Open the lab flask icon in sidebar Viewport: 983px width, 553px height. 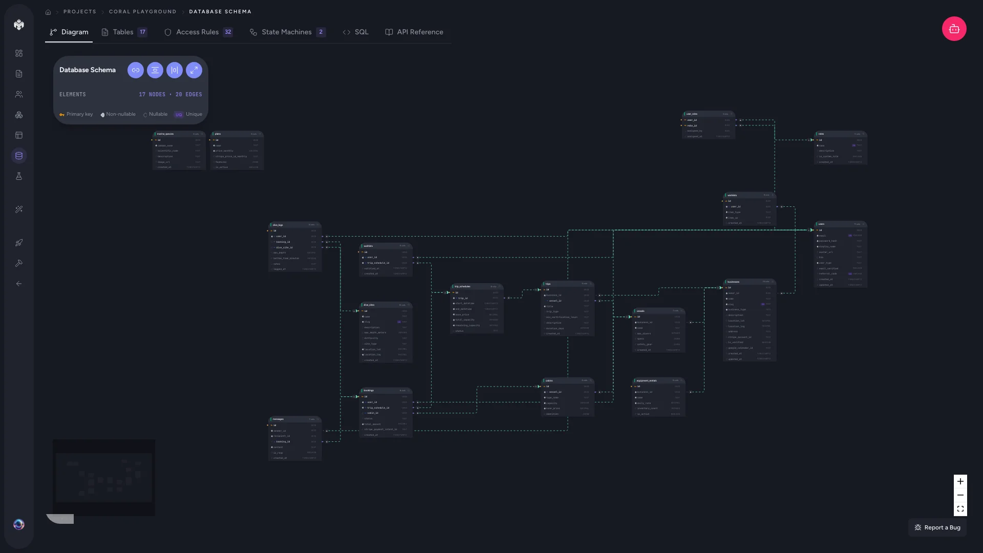(19, 176)
